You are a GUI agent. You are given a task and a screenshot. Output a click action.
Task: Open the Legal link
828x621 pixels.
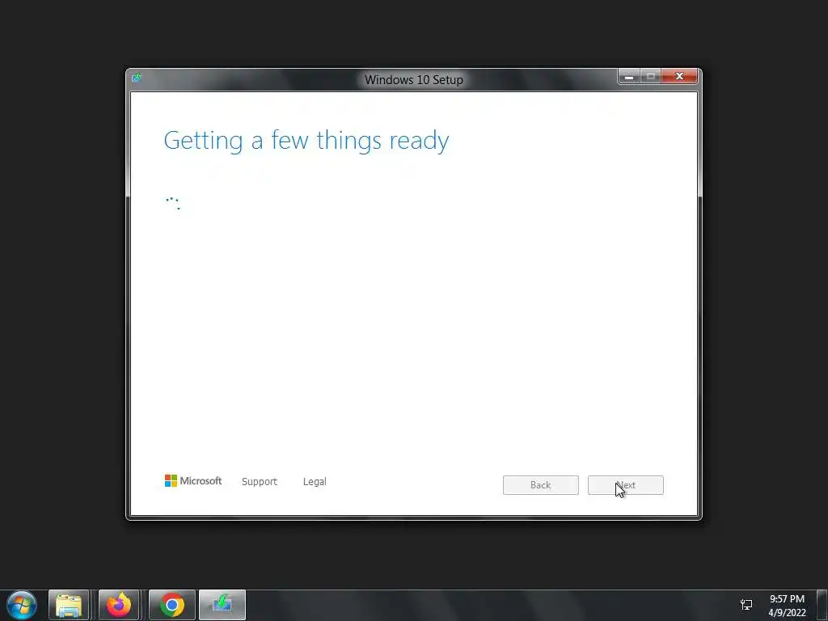[315, 482]
